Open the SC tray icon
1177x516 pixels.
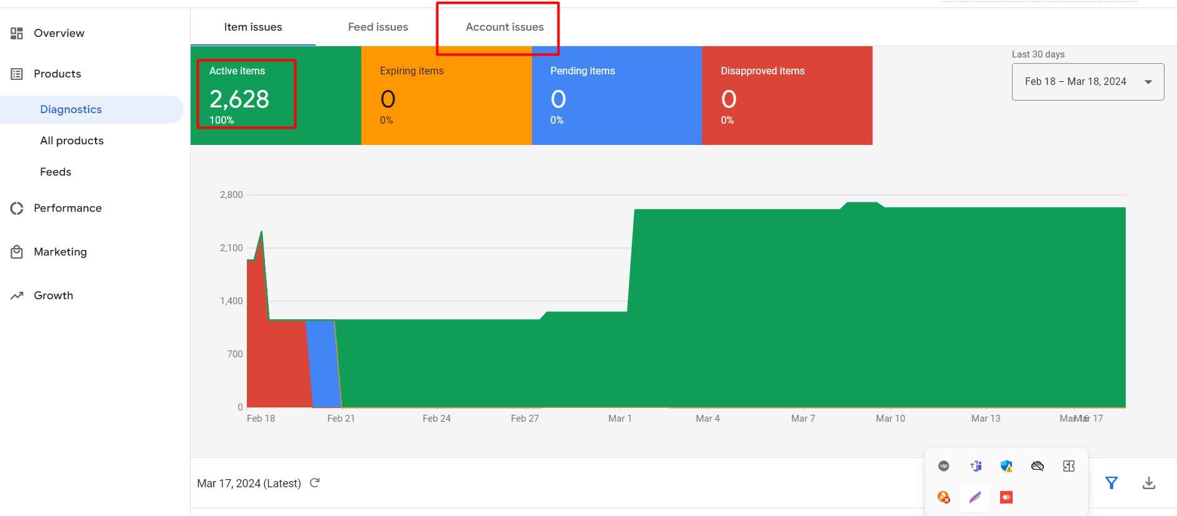click(1069, 466)
